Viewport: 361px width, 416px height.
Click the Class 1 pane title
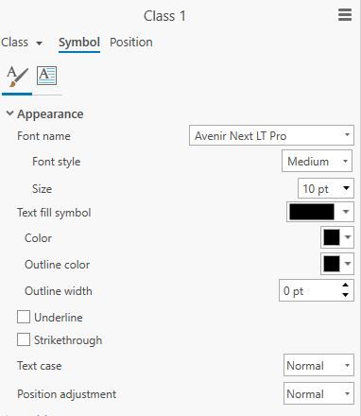click(164, 16)
